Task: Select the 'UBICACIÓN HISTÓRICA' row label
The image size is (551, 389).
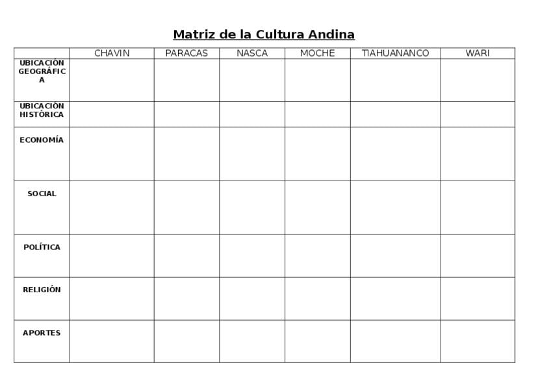Action: [42, 110]
